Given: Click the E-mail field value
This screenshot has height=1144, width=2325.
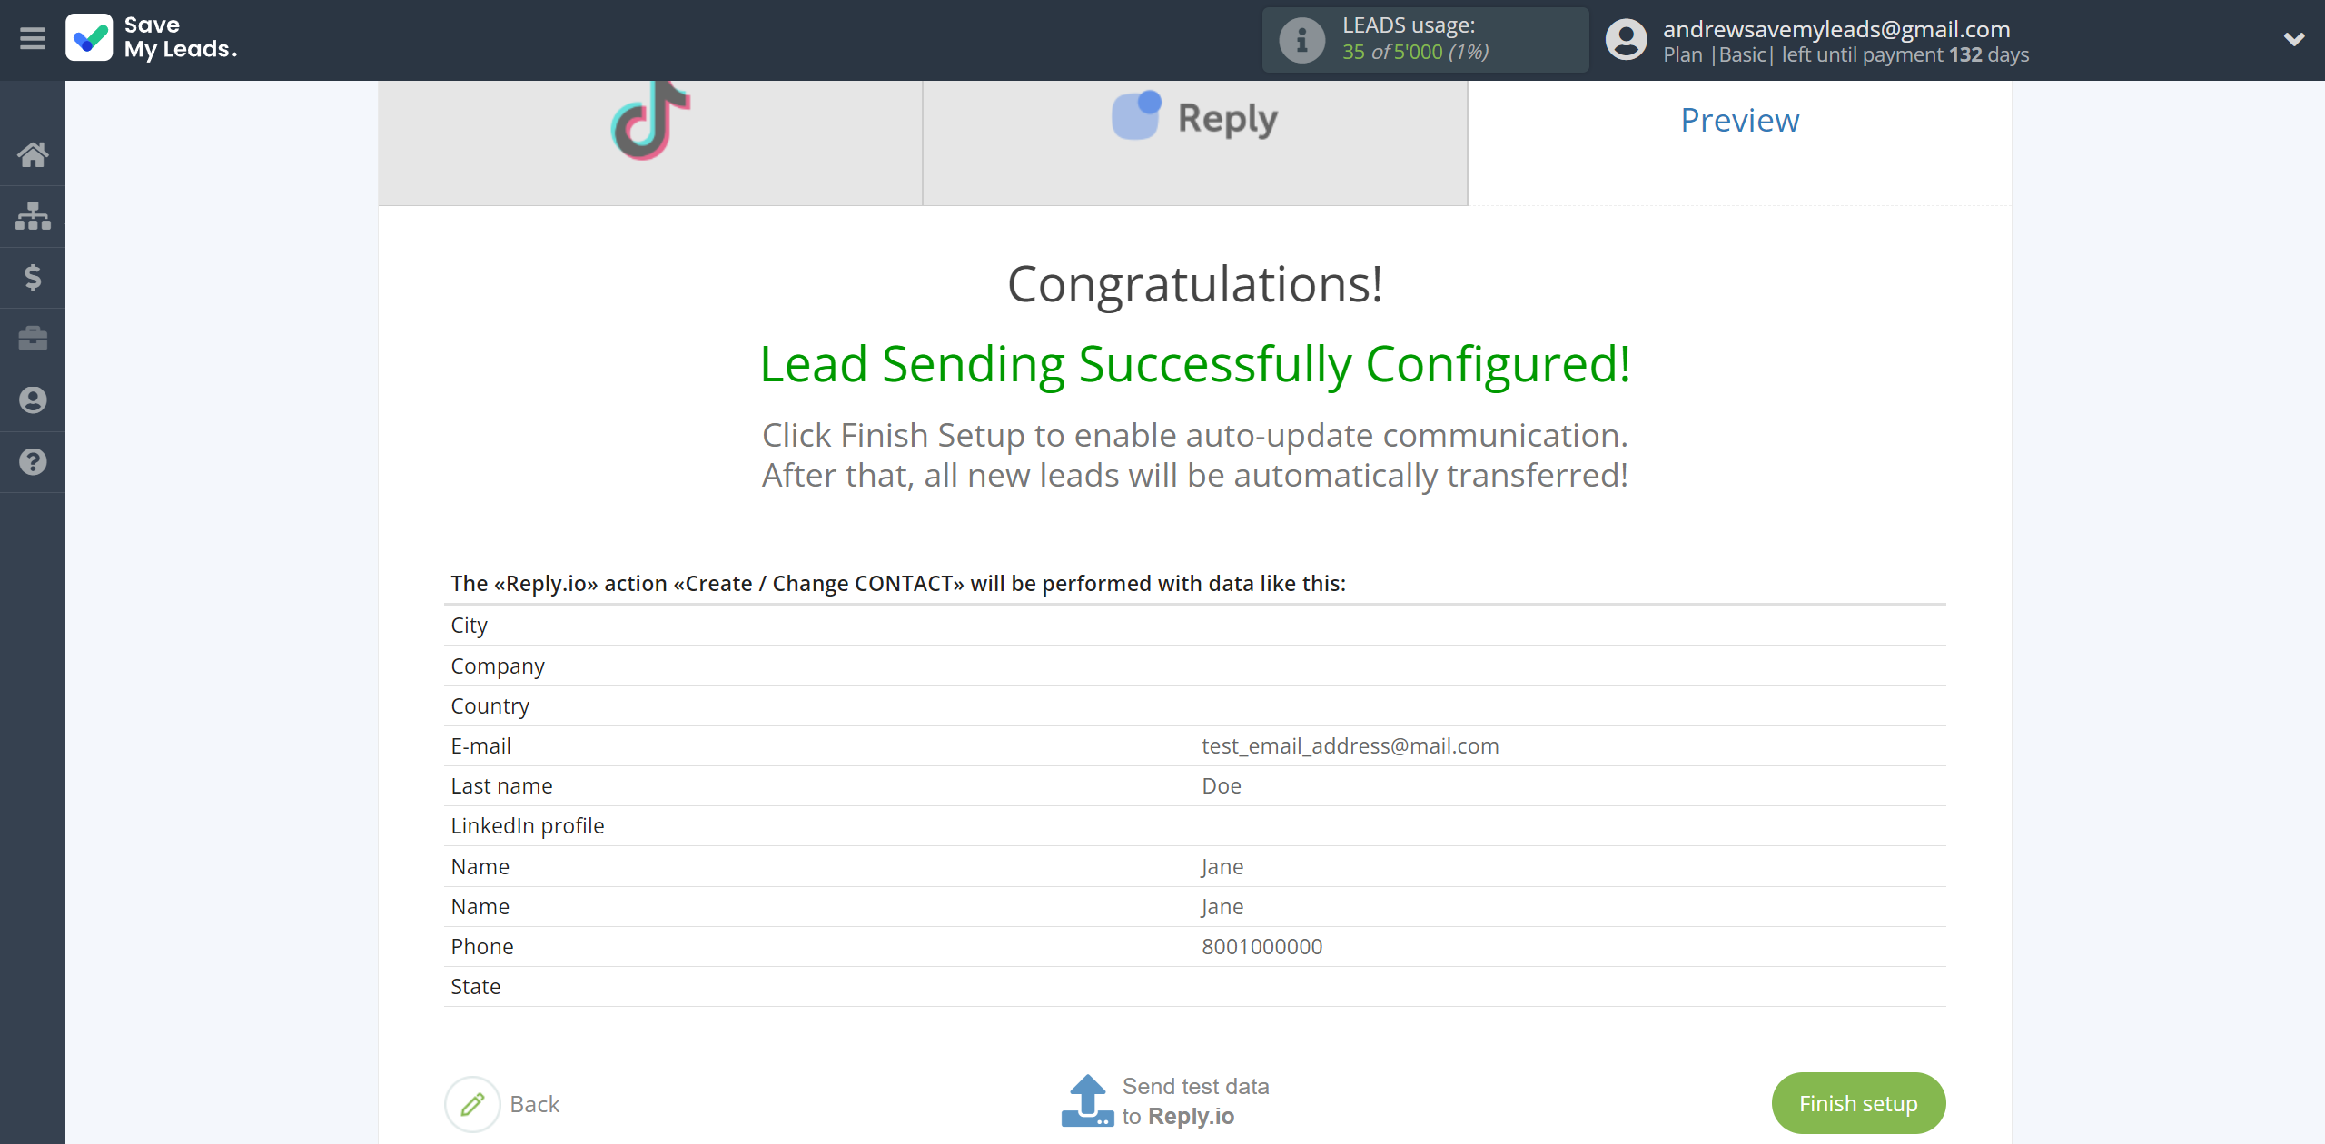Looking at the screenshot, I should (1350, 745).
